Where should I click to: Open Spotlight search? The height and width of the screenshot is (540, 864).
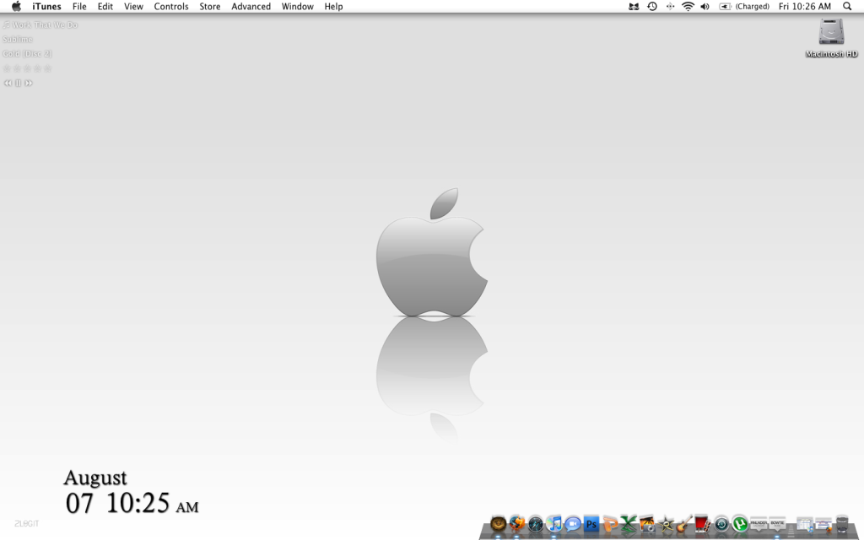coord(847,7)
